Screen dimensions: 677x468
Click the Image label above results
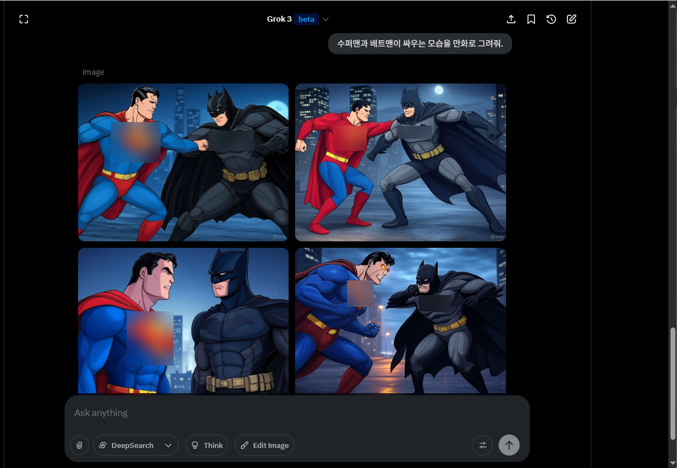[x=93, y=72]
